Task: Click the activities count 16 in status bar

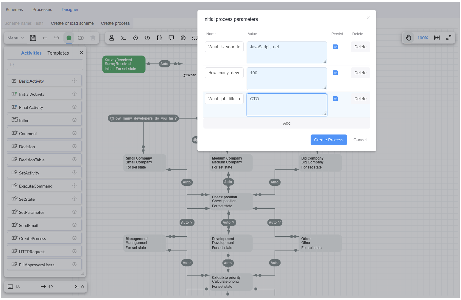Action: [x=14, y=287]
